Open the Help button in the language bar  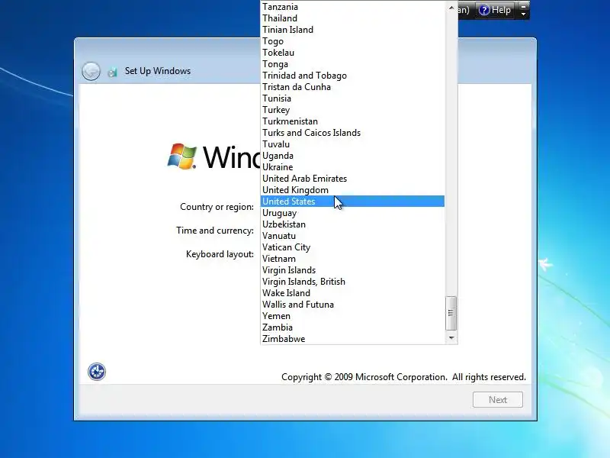(495, 10)
